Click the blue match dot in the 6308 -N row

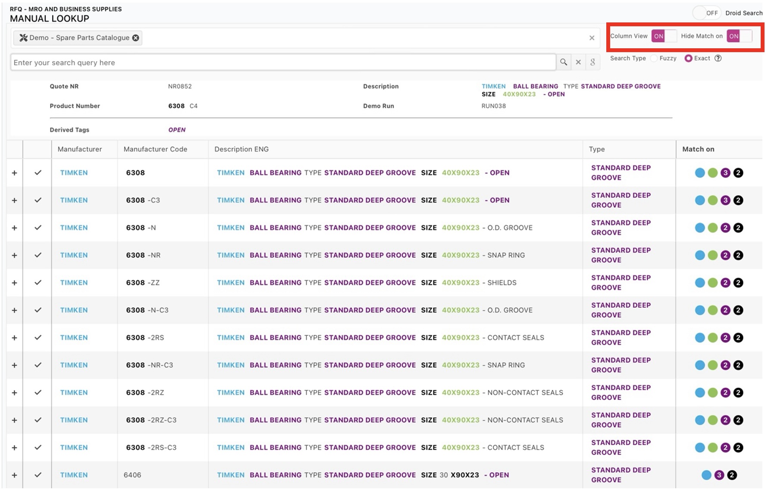[x=700, y=228]
